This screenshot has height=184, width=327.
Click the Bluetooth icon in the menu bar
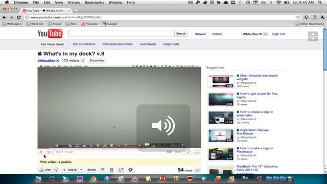[271, 3]
